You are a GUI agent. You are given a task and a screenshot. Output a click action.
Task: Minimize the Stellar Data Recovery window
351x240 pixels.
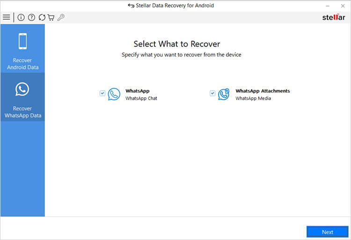click(x=328, y=6)
